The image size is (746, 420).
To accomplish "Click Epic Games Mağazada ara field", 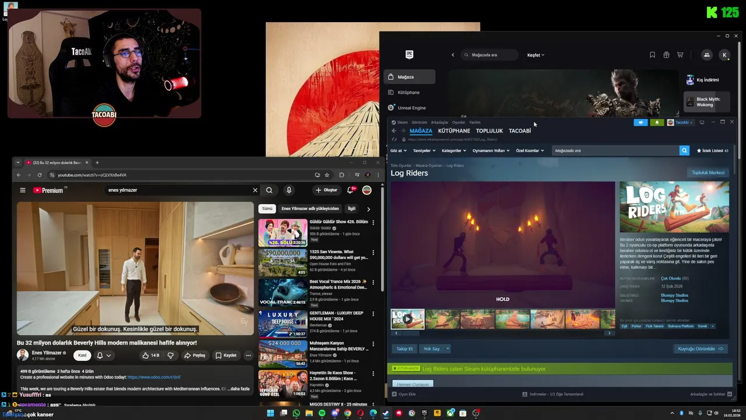I will click(489, 55).
